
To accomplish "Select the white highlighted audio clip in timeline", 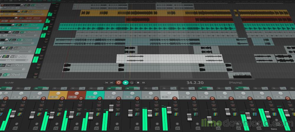I will (x=170, y=58).
